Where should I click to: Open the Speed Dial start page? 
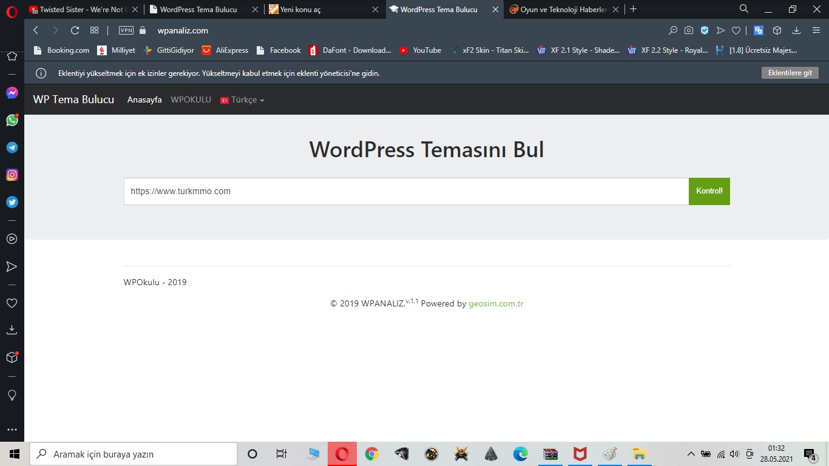point(94,30)
